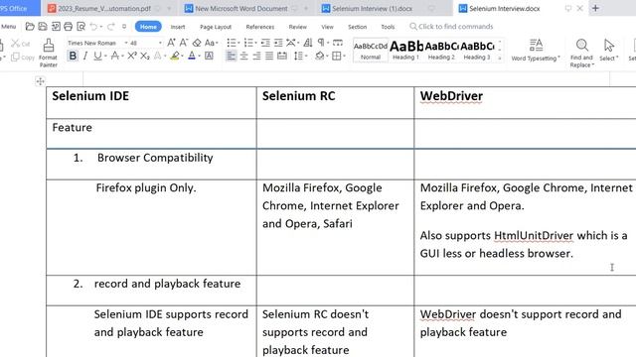636x357 pixels.
Task: Open the Insert ribbon tab
Action: 178,27
